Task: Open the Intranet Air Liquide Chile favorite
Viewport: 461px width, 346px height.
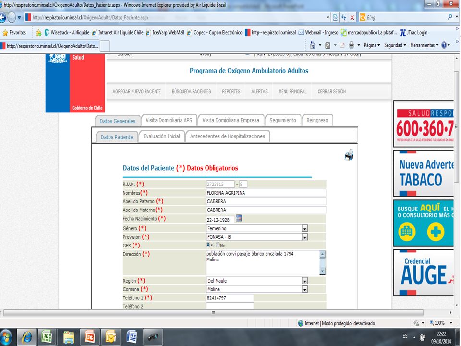Action: coord(118,32)
